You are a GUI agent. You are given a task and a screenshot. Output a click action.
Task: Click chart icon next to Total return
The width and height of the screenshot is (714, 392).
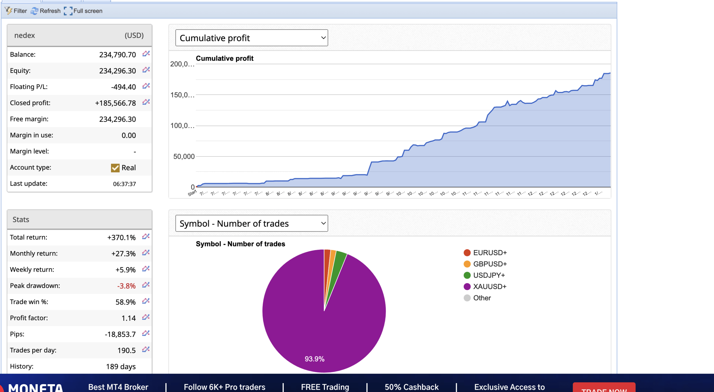pyautogui.click(x=146, y=236)
